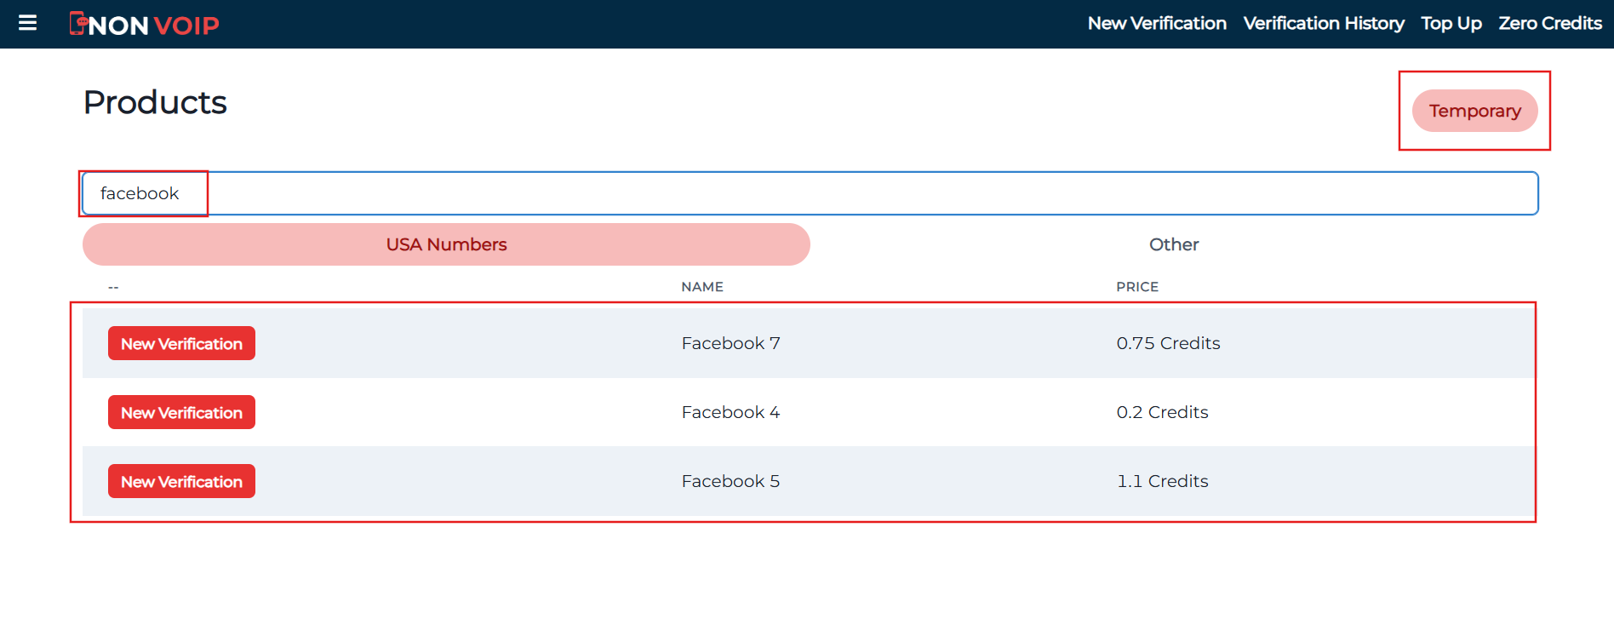
Task: Start New Verification for Facebook 7
Action: (x=181, y=343)
